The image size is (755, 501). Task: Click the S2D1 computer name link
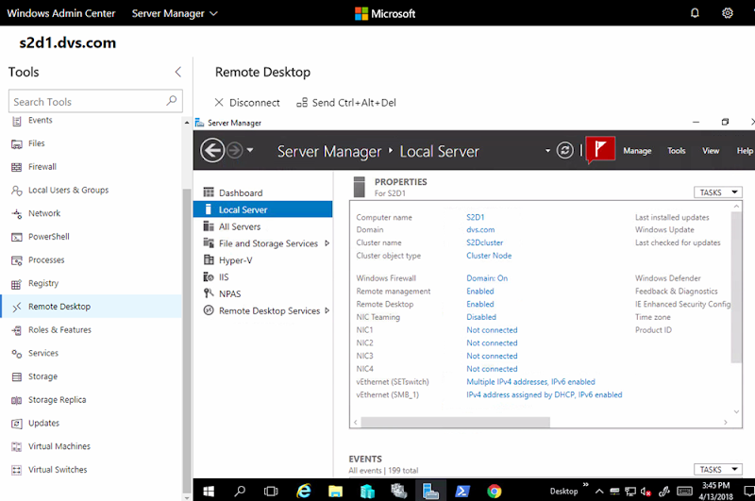click(476, 217)
